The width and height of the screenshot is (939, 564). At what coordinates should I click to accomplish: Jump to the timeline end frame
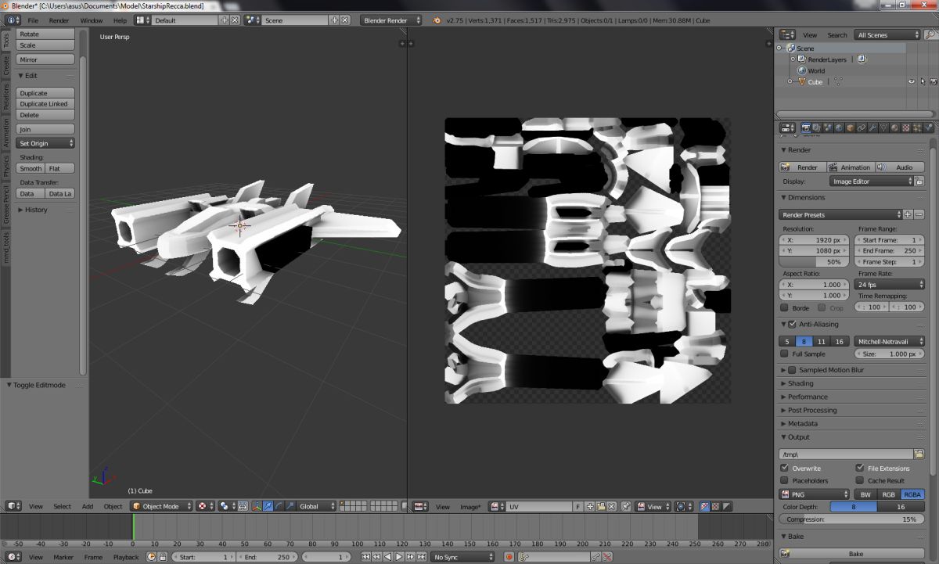pos(421,557)
